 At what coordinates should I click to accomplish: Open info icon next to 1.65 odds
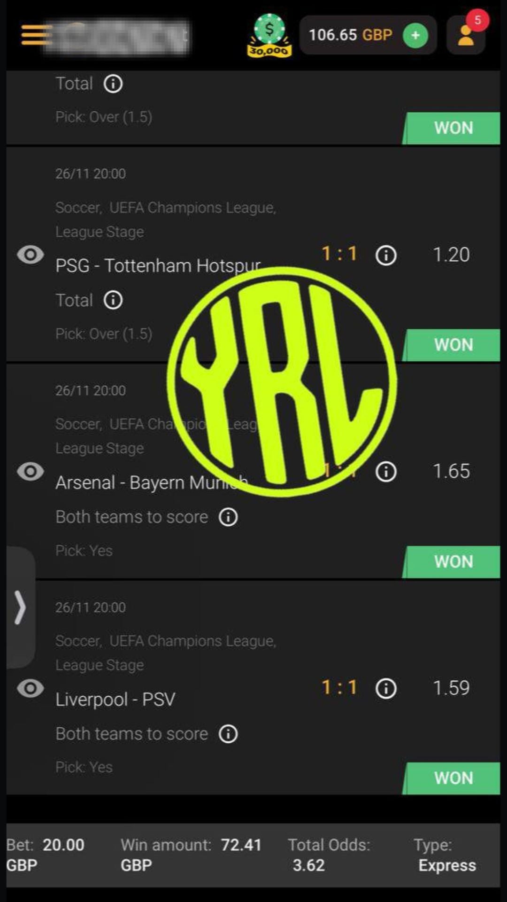point(386,472)
